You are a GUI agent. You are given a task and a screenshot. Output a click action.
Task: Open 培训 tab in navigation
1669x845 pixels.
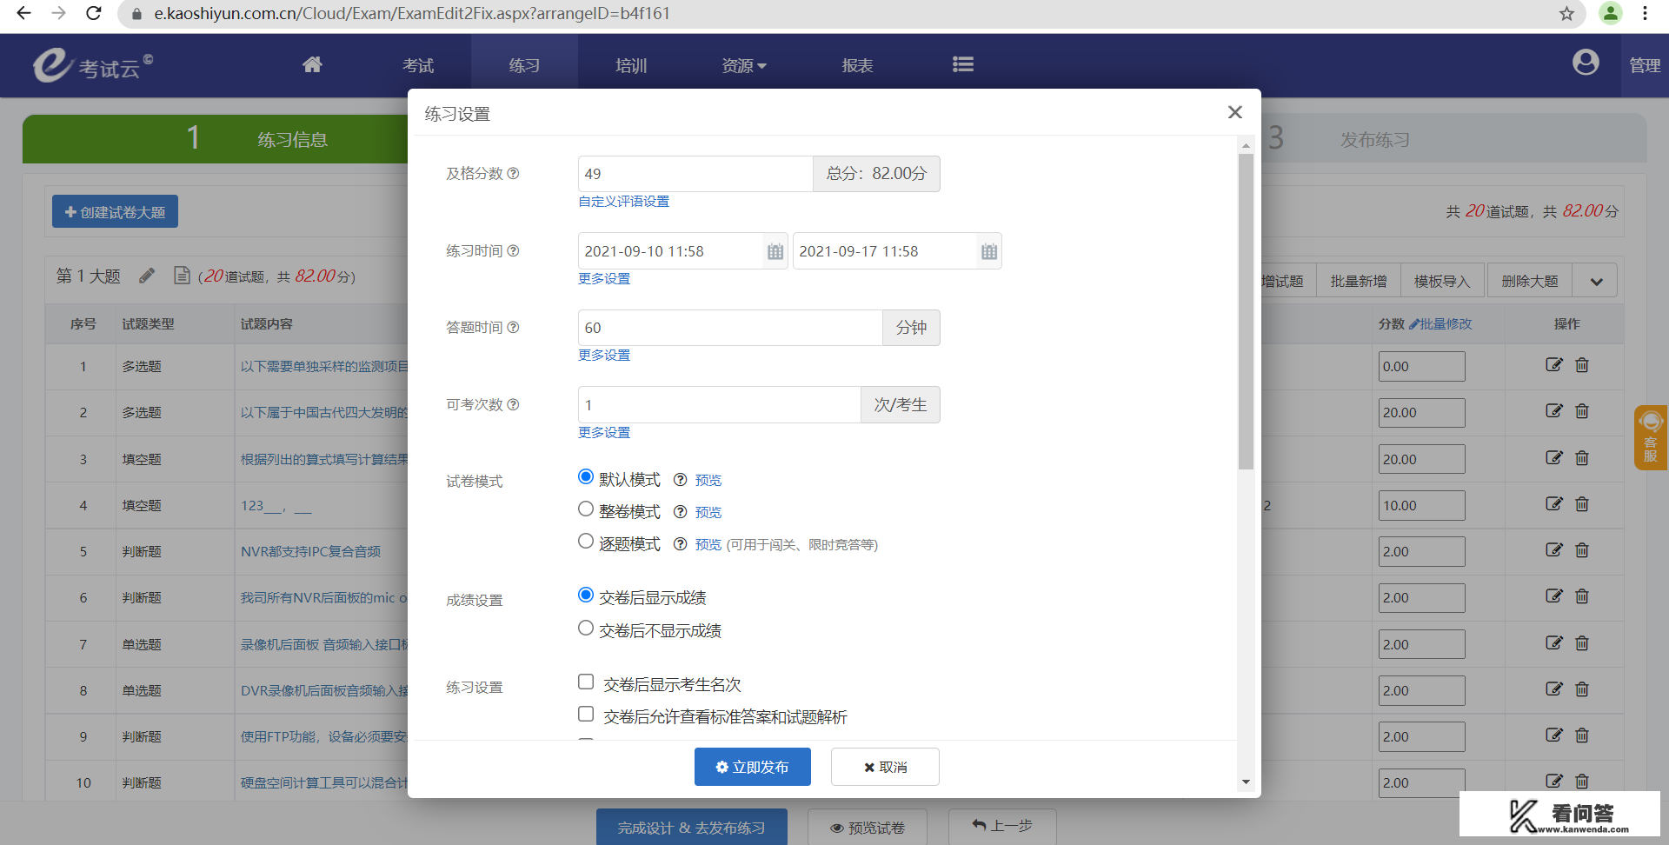631,65
